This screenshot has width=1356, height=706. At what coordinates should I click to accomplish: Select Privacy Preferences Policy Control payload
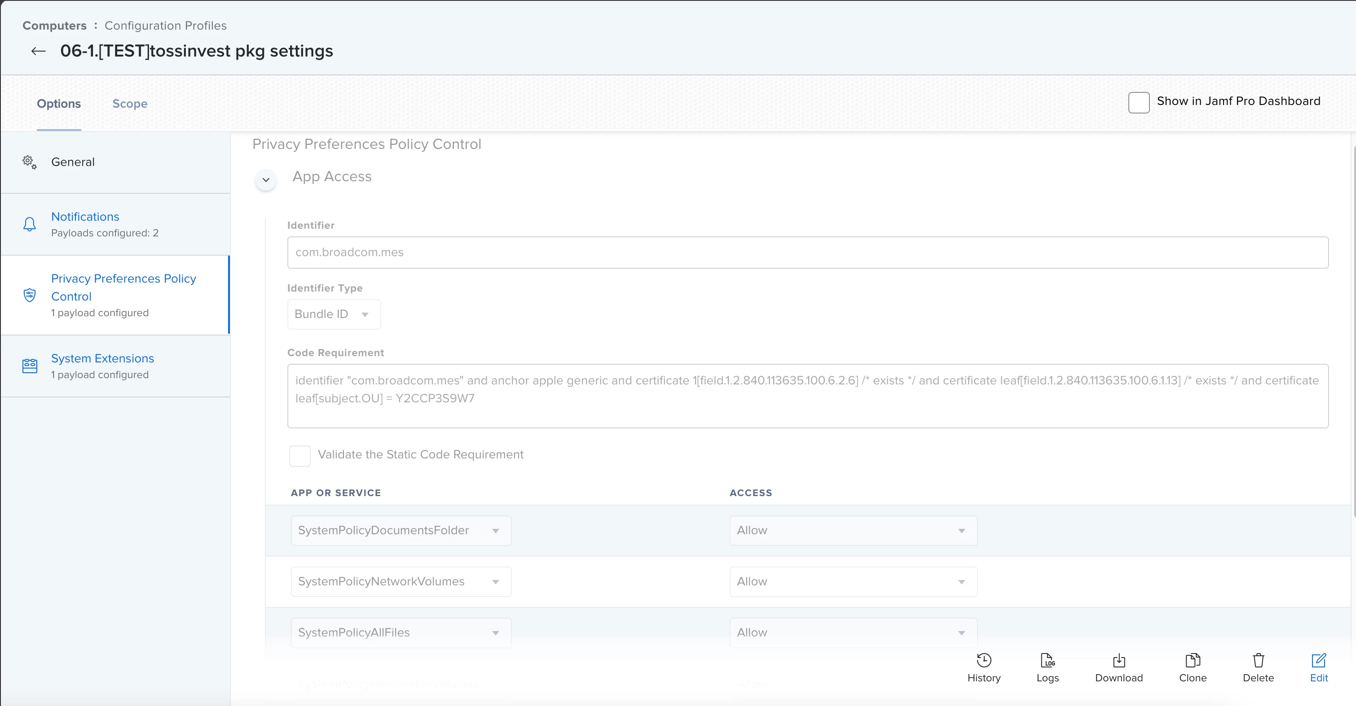tap(115, 295)
